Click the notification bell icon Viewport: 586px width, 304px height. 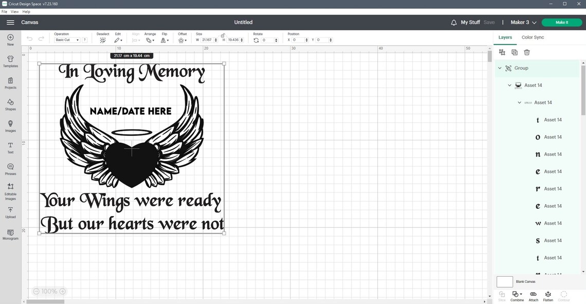click(x=453, y=22)
